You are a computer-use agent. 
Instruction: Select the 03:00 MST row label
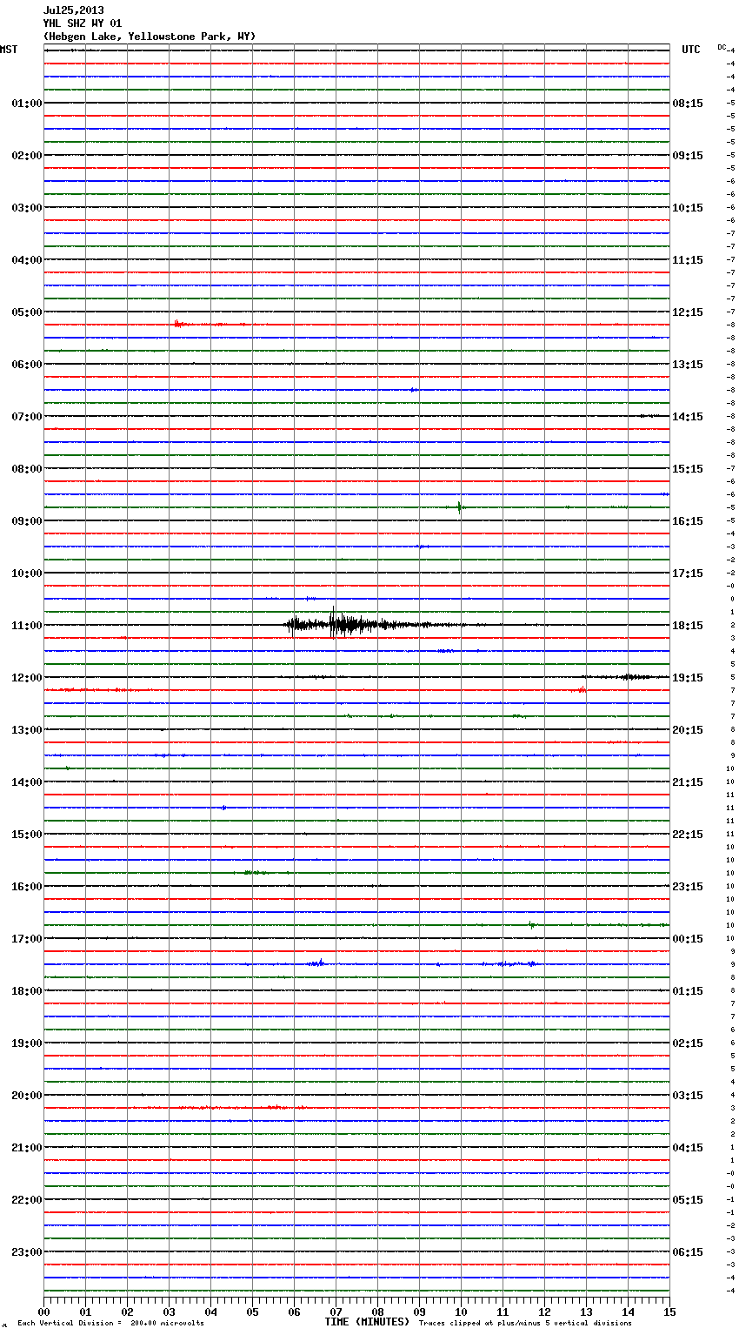point(26,208)
